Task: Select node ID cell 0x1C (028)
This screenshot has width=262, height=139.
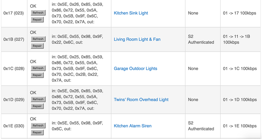Action: pyautogui.click(x=14, y=69)
